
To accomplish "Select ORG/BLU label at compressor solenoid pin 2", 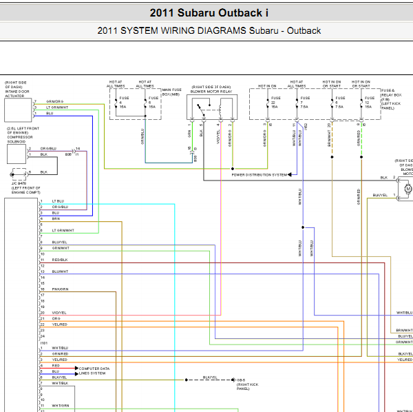I will point(48,148).
